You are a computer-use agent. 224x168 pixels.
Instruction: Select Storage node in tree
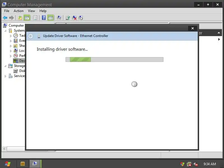(x=17, y=66)
